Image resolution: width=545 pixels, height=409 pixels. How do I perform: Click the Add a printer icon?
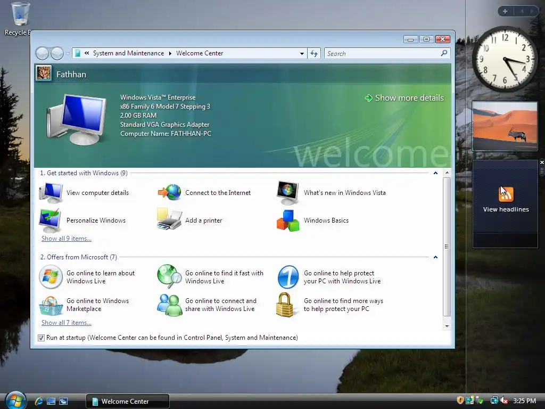(x=170, y=219)
